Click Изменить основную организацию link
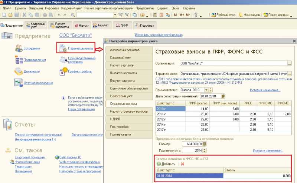The height and width of the screenshot is (183, 297). tap(159, 35)
